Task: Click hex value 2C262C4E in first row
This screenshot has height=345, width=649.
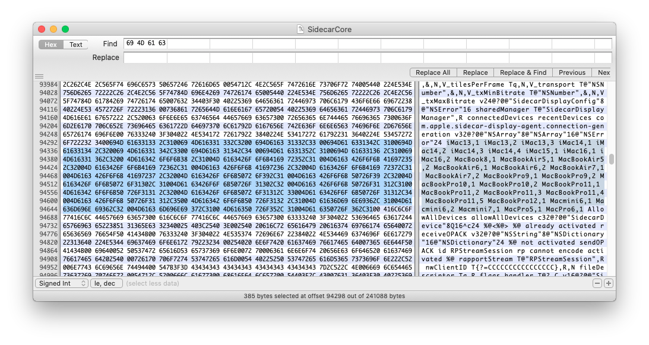Action: pyautogui.click(x=77, y=84)
